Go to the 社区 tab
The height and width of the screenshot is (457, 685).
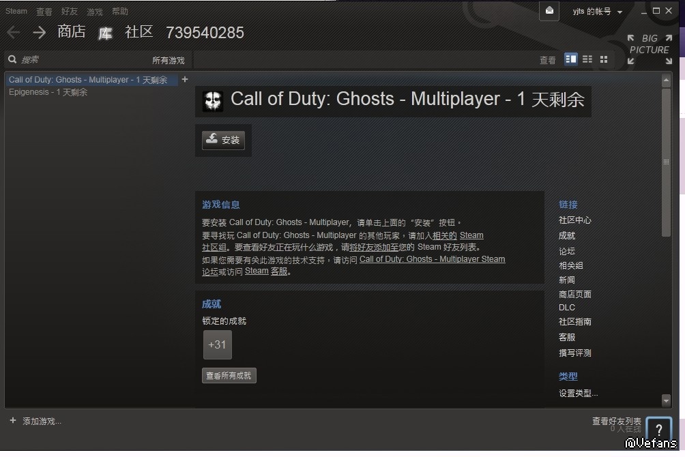click(139, 31)
